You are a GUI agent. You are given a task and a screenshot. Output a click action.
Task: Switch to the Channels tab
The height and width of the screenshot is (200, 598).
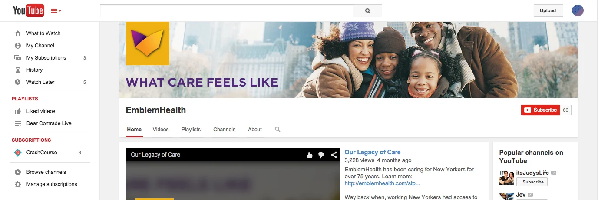pos(225,130)
